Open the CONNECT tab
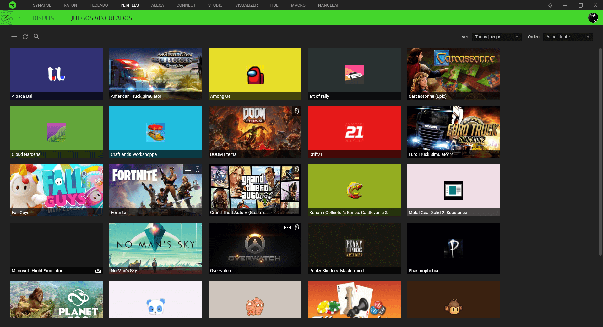Screen dimensions: 603x327 tap(186, 5)
